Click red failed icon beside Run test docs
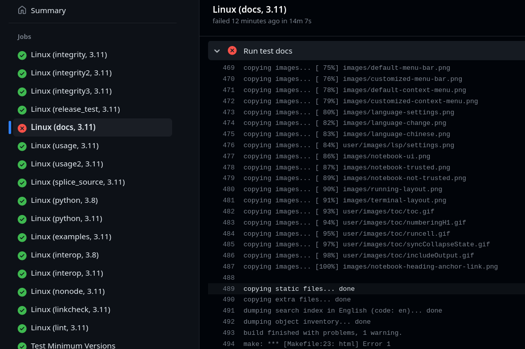 coord(232,51)
